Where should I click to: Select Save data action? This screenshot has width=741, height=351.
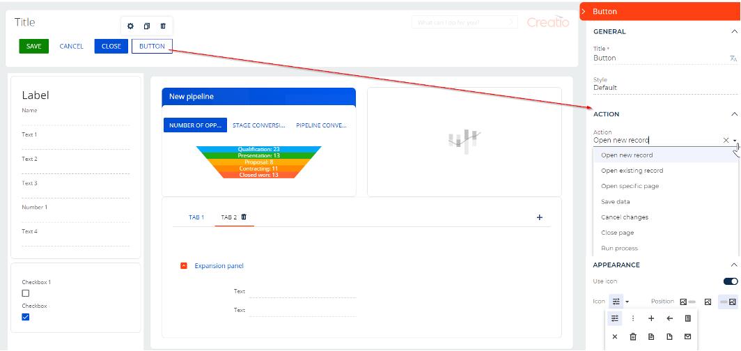665,202
